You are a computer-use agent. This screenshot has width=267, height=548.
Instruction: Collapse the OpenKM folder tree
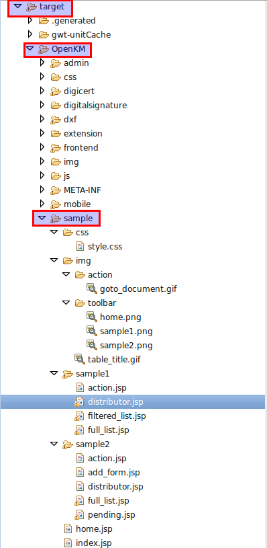pos(30,49)
